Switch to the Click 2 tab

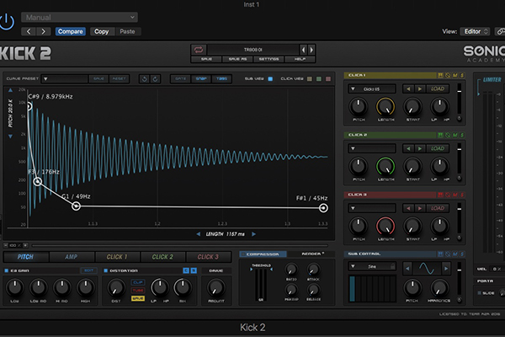(162, 257)
